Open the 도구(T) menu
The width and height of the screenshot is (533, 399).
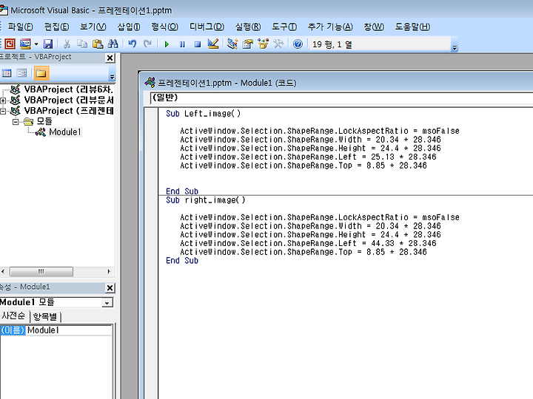click(284, 27)
